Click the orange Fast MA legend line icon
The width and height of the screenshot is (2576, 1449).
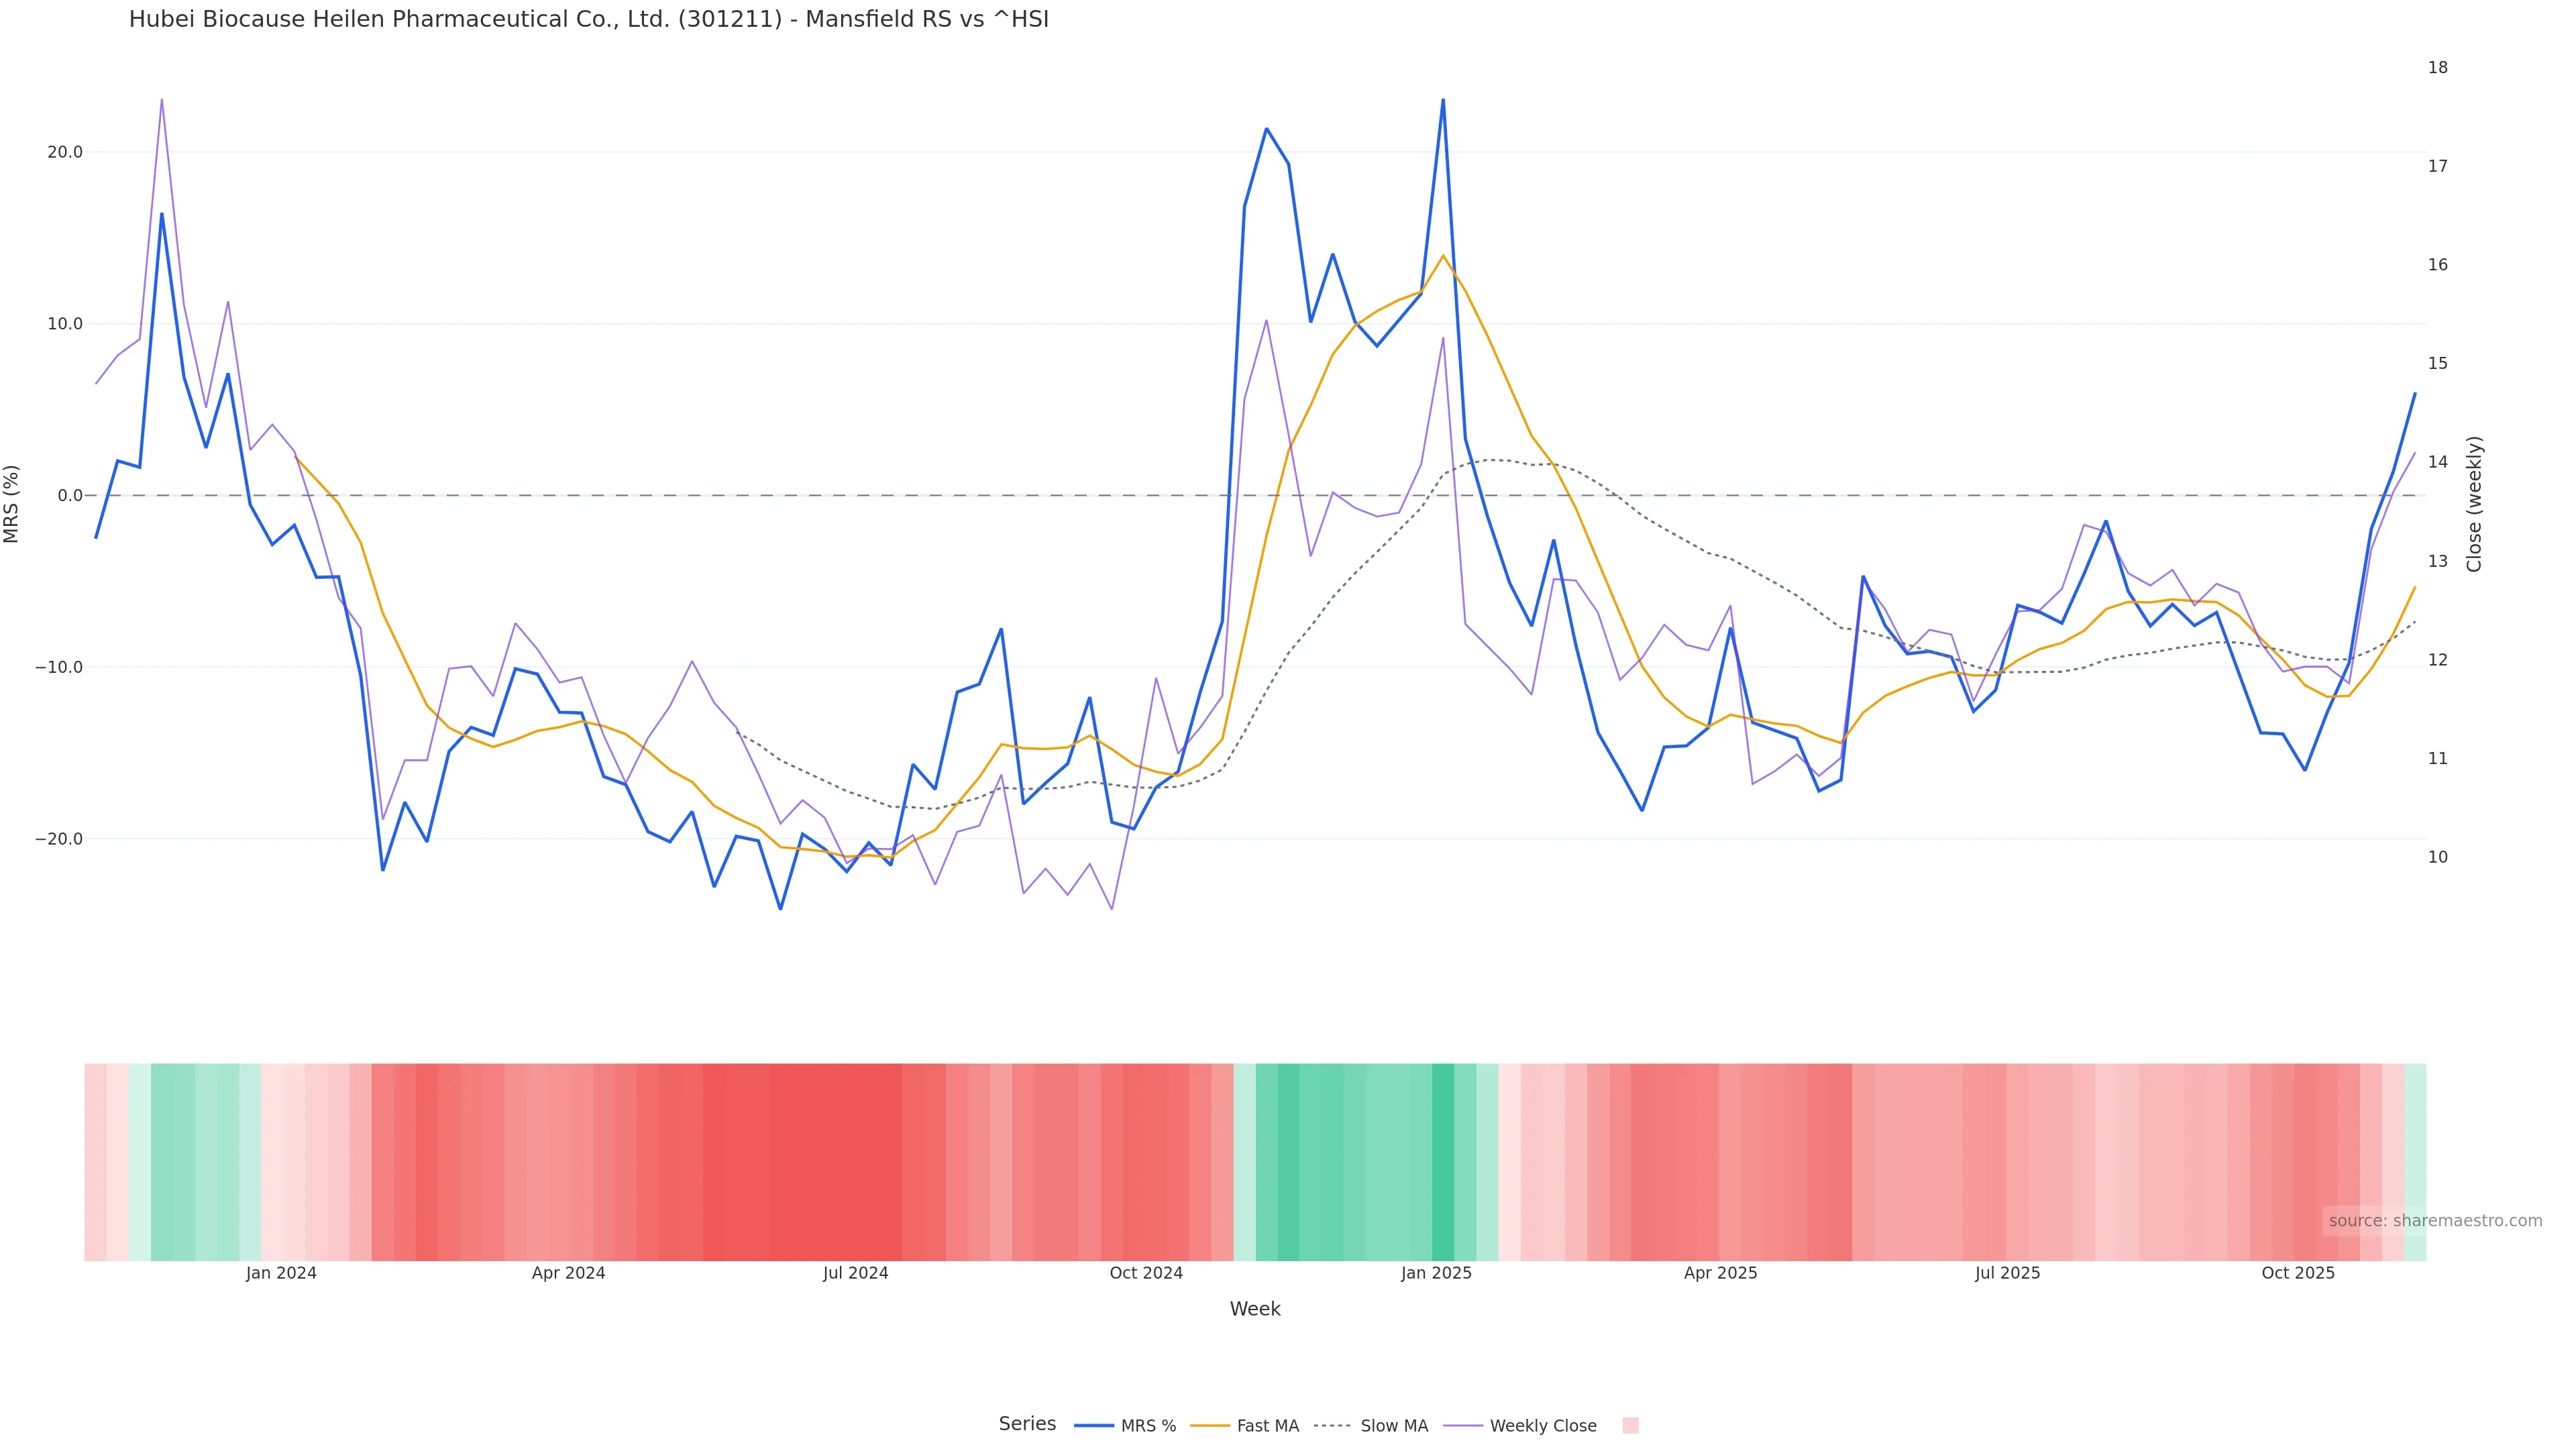coord(1211,1426)
